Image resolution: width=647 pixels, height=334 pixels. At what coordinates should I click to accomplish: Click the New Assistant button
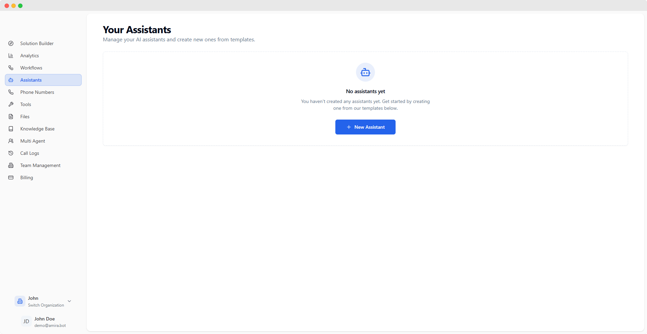(x=365, y=127)
